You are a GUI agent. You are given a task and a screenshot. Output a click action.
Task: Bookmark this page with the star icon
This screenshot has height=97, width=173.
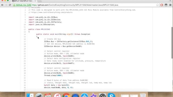click(157, 5)
